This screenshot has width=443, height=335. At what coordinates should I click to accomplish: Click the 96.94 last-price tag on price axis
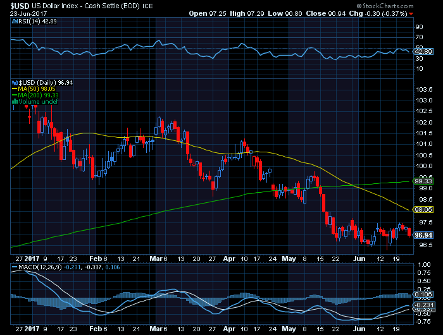[422, 235]
